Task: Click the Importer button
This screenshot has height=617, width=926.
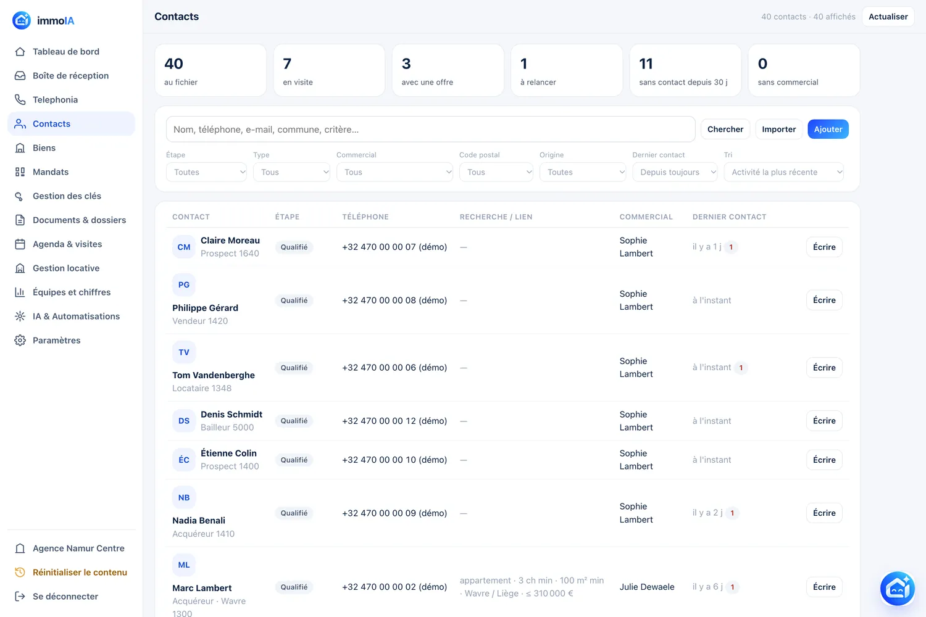Action: tap(778, 129)
